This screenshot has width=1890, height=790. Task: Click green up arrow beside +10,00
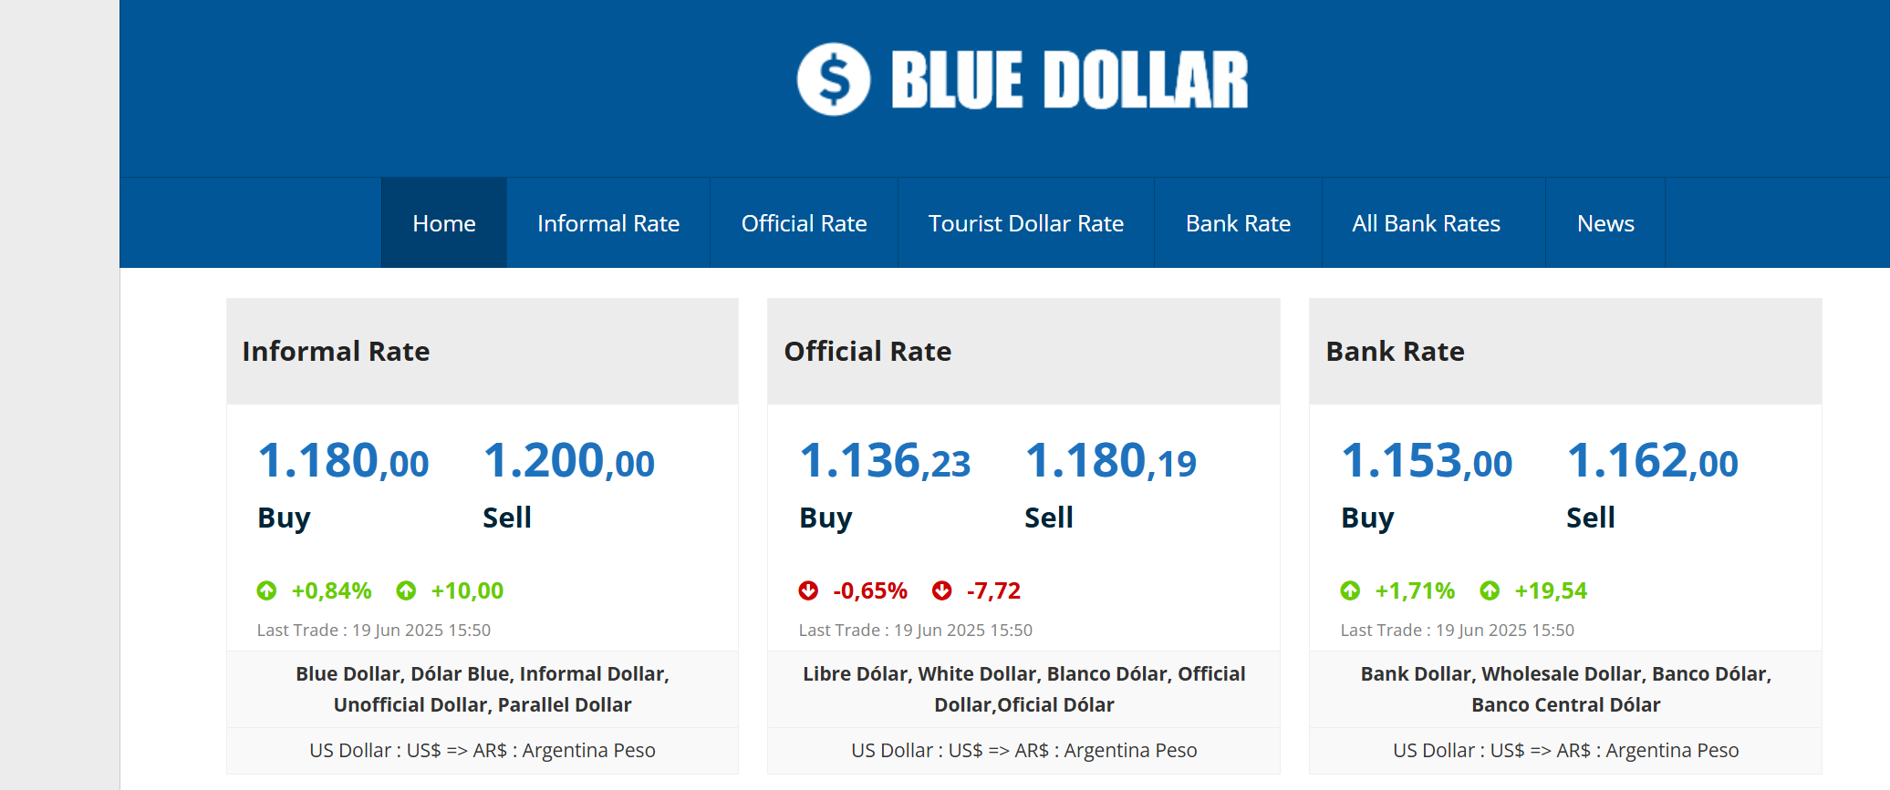406,590
